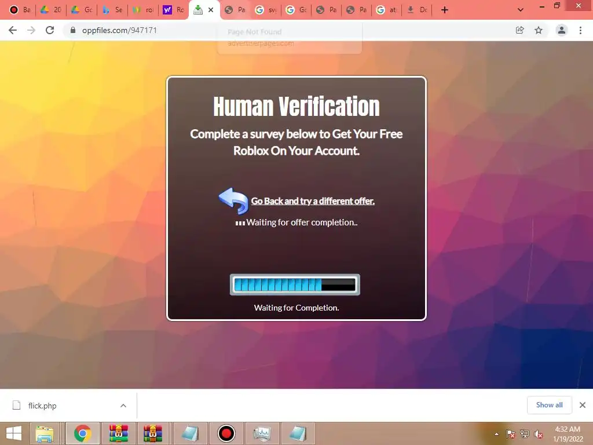This screenshot has height=445, width=593.
Task: Switch to the Bing 'Se' tab
Action: click(113, 10)
